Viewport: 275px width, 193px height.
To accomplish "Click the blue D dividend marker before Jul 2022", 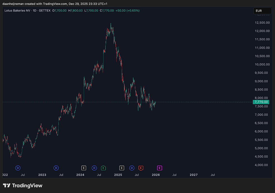I will (18, 168).
